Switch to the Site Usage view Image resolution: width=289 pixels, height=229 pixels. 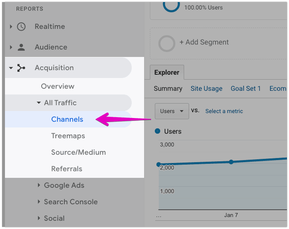(206, 89)
